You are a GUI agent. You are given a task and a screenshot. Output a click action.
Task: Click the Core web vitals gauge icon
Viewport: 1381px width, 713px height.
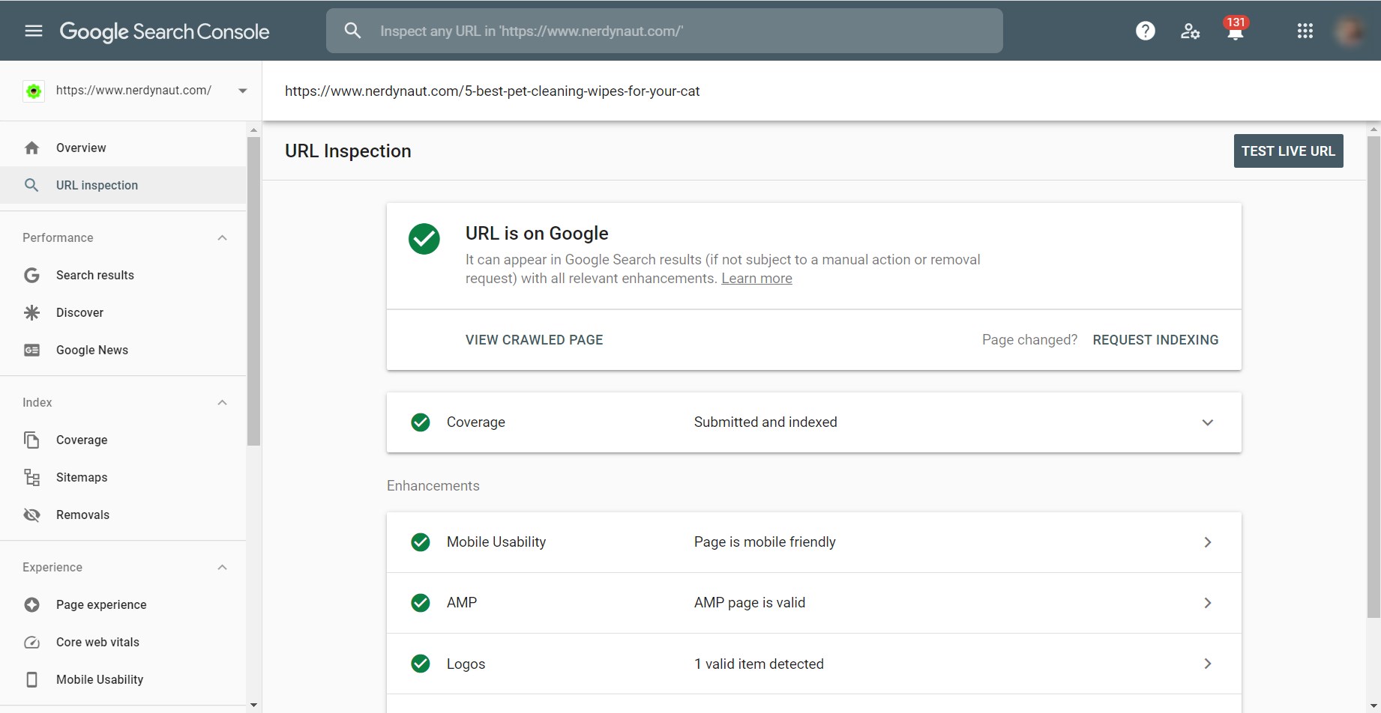point(31,642)
